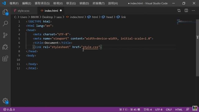Open Source Control view
The height and width of the screenshot is (112, 199).
(x=5, y=35)
